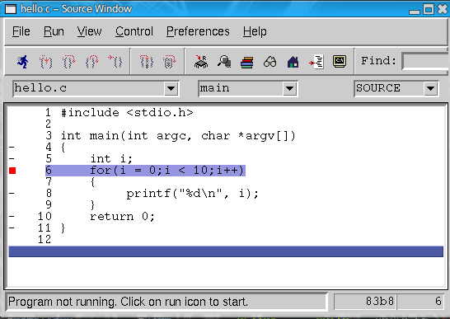Click the Next Asm Inst icon

coord(169,62)
